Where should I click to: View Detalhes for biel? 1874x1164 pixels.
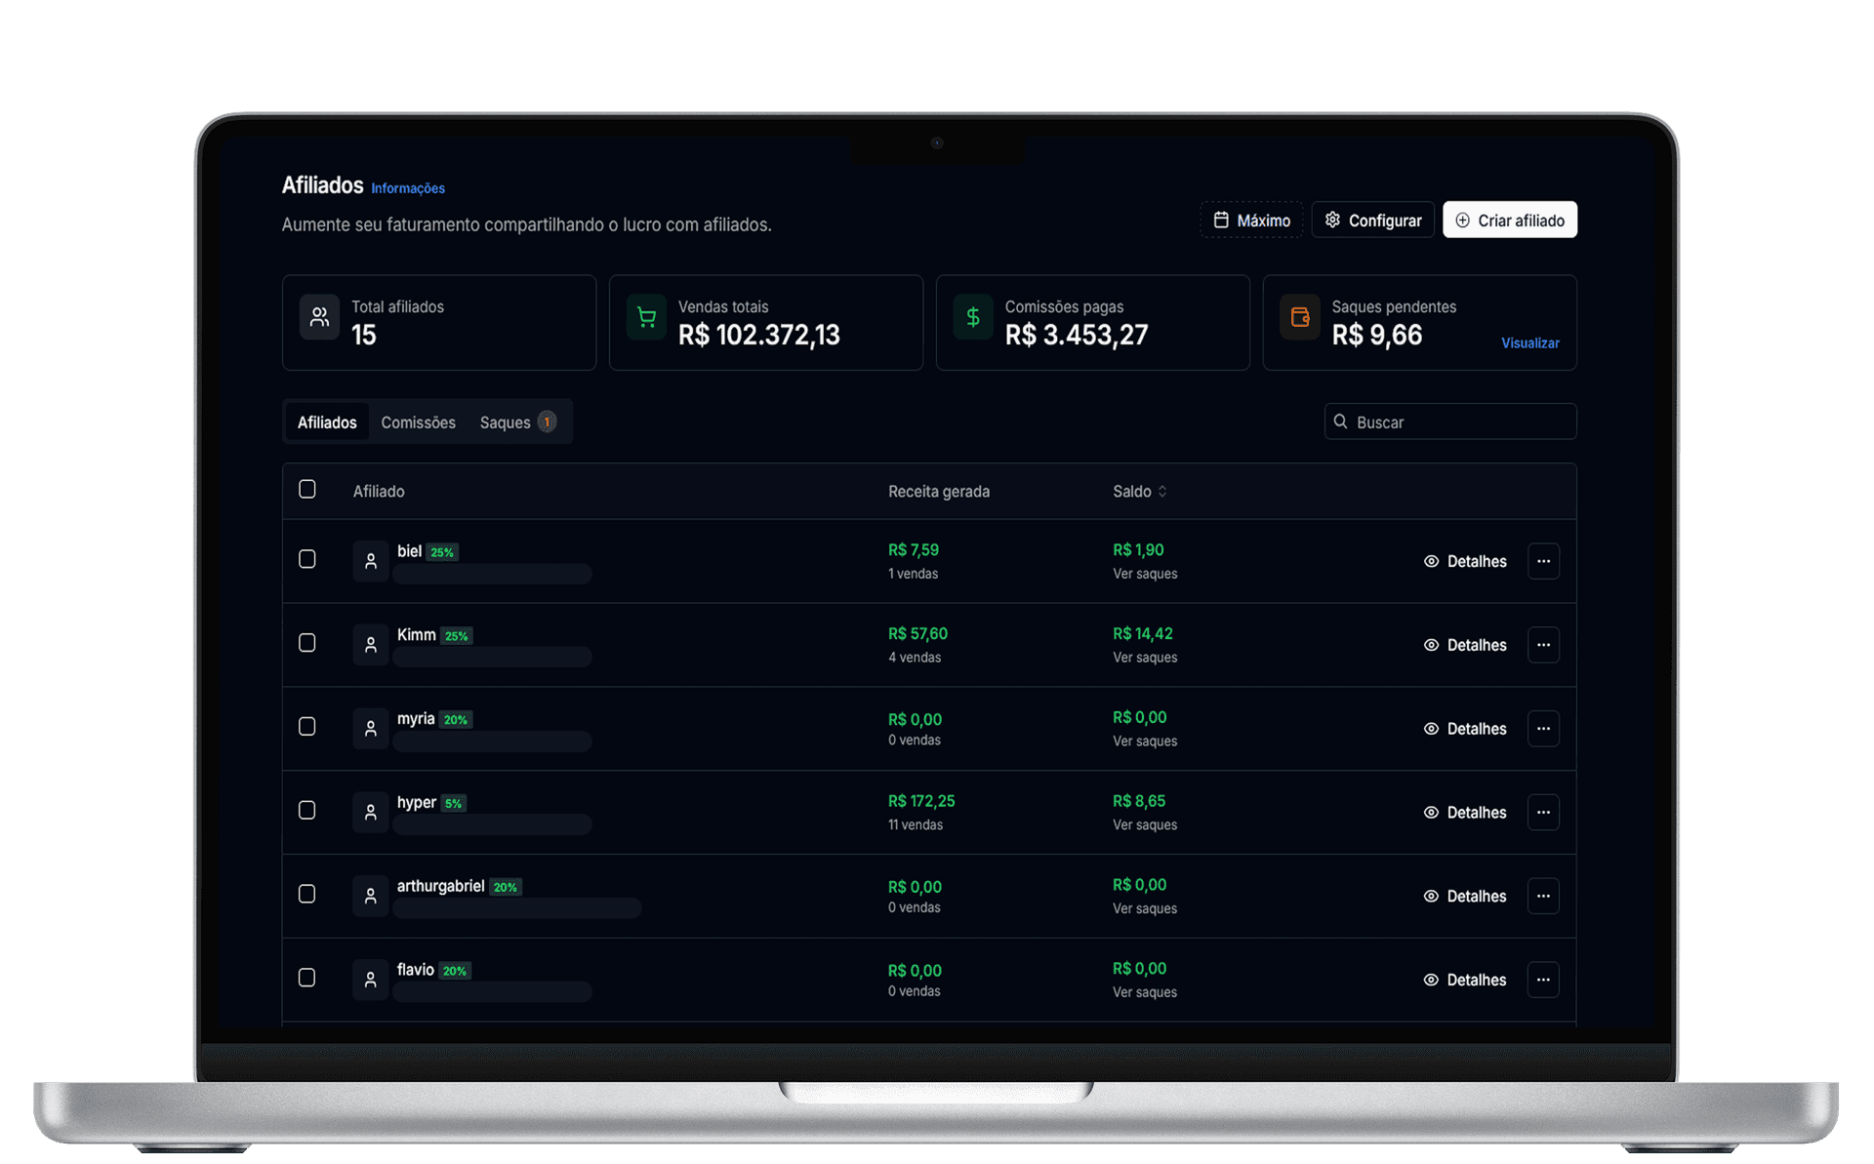(x=1465, y=561)
